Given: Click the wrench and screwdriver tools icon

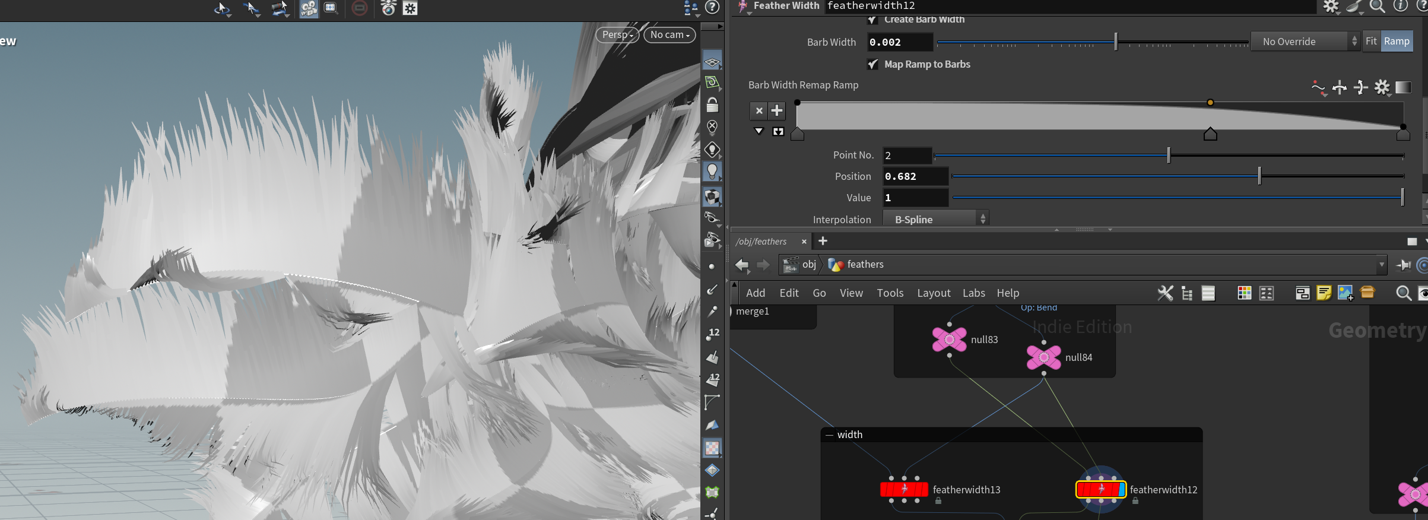Looking at the screenshot, I should point(1165,293).
